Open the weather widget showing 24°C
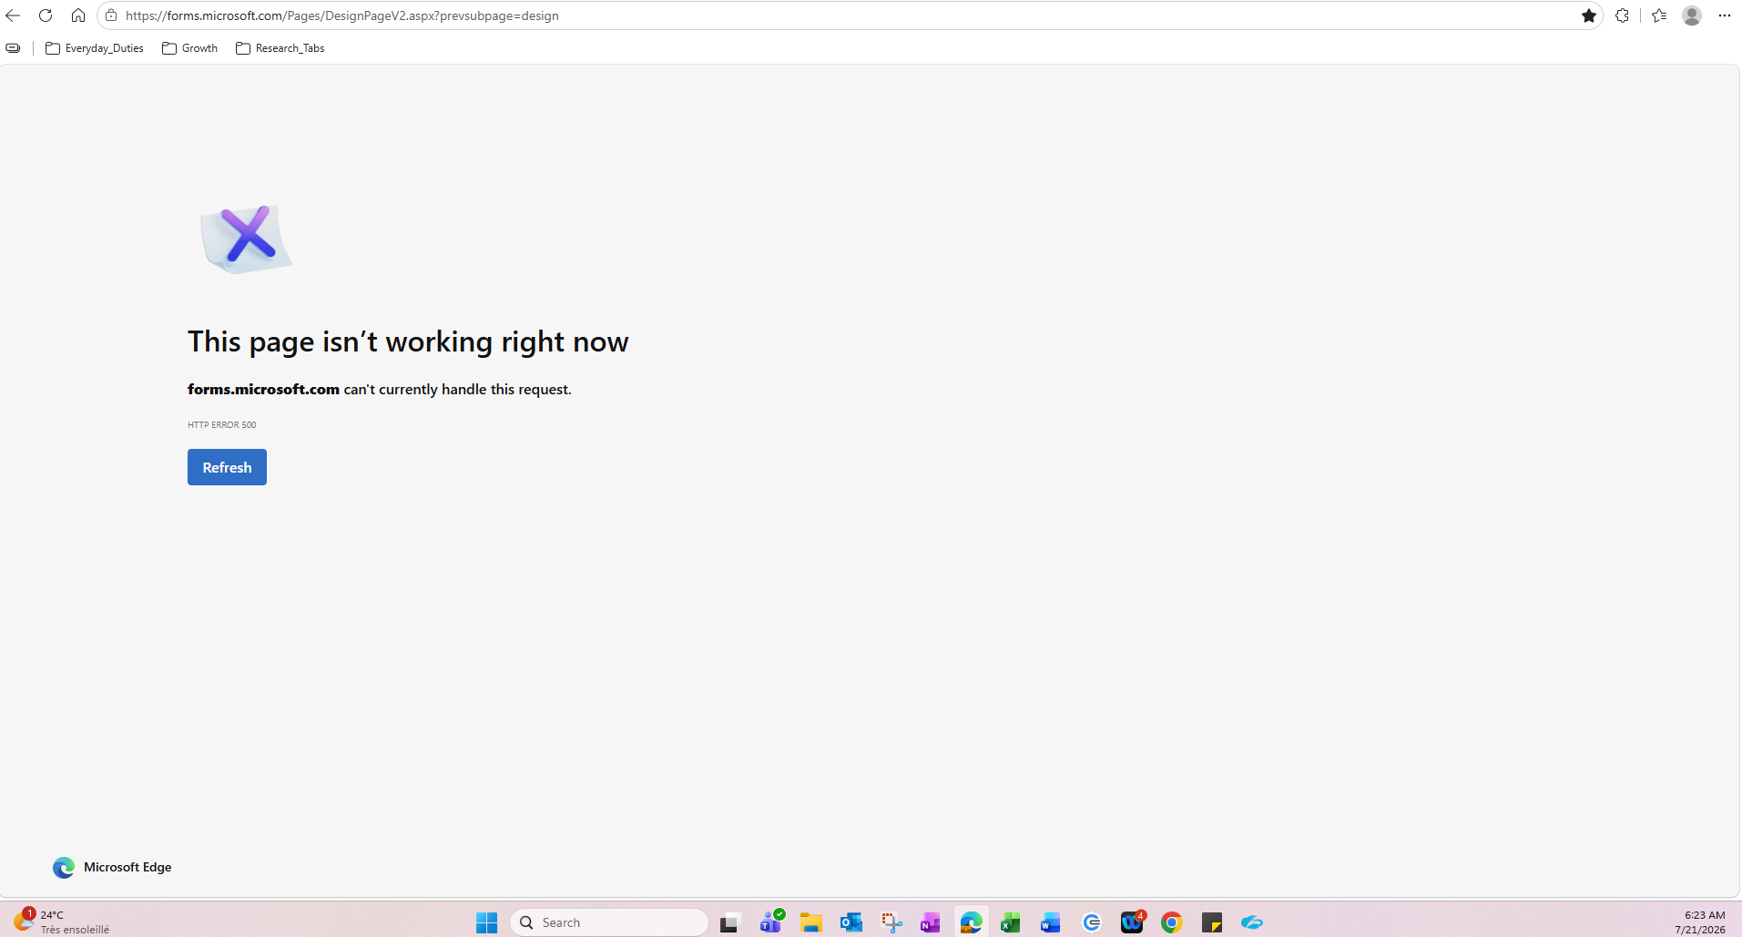The height and width of the screenshot is (937, 1742). click(x=62, y=922)
